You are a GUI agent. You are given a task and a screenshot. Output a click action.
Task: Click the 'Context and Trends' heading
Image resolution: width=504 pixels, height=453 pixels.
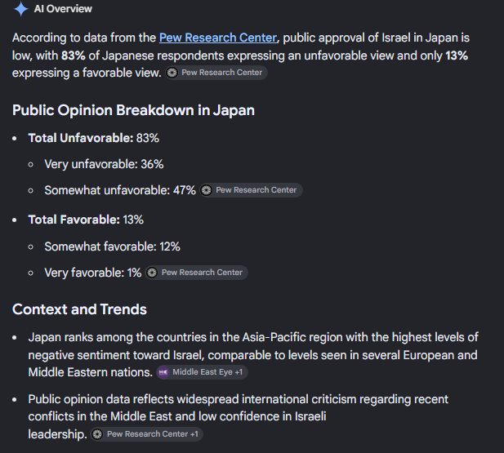79,309
